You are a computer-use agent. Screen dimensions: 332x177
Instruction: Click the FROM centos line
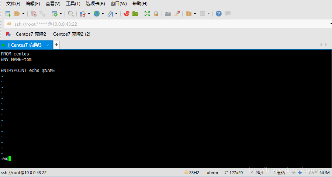15,54
